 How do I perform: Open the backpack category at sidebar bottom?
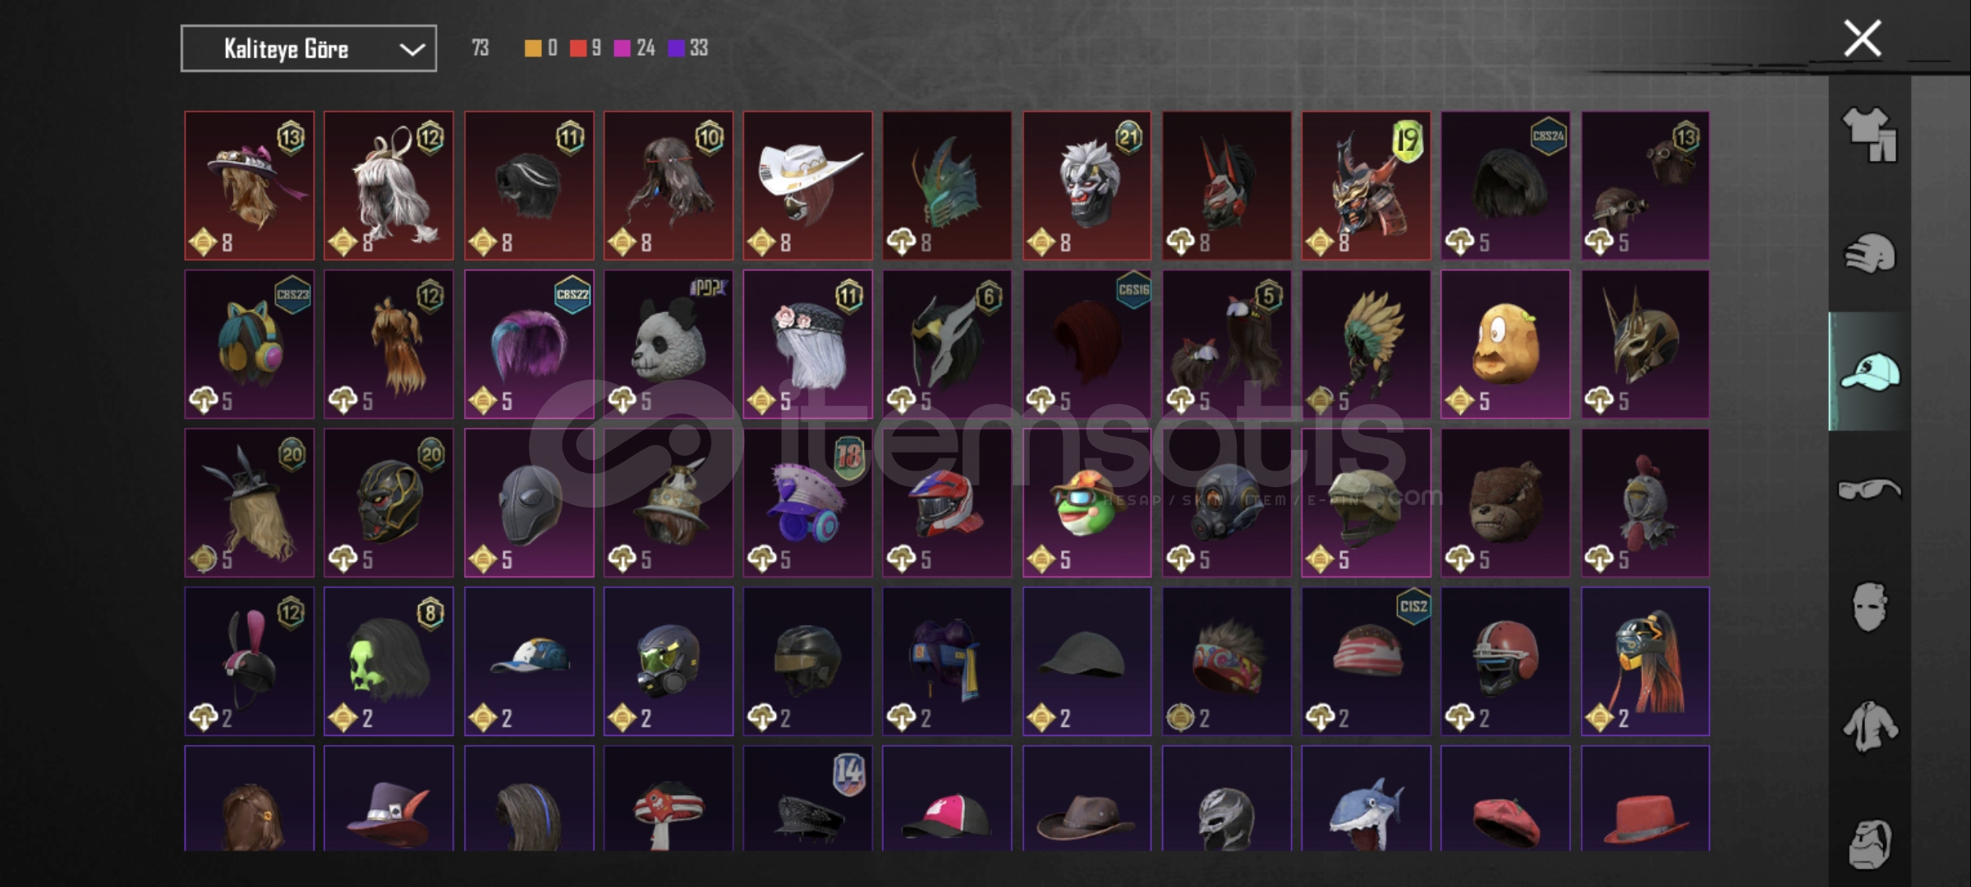(1869, 843)
